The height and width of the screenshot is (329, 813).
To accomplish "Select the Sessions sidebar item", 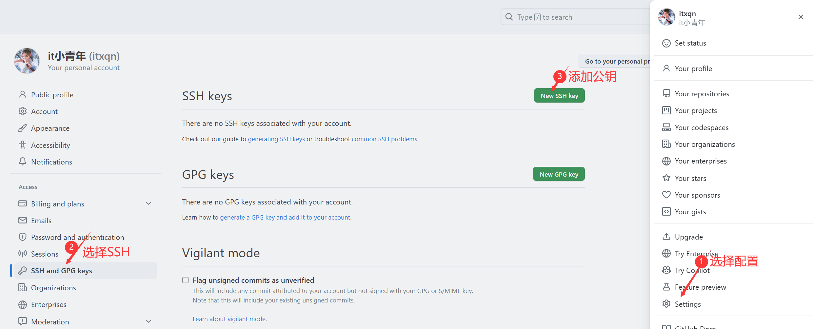I will click(x=85, y=254).
